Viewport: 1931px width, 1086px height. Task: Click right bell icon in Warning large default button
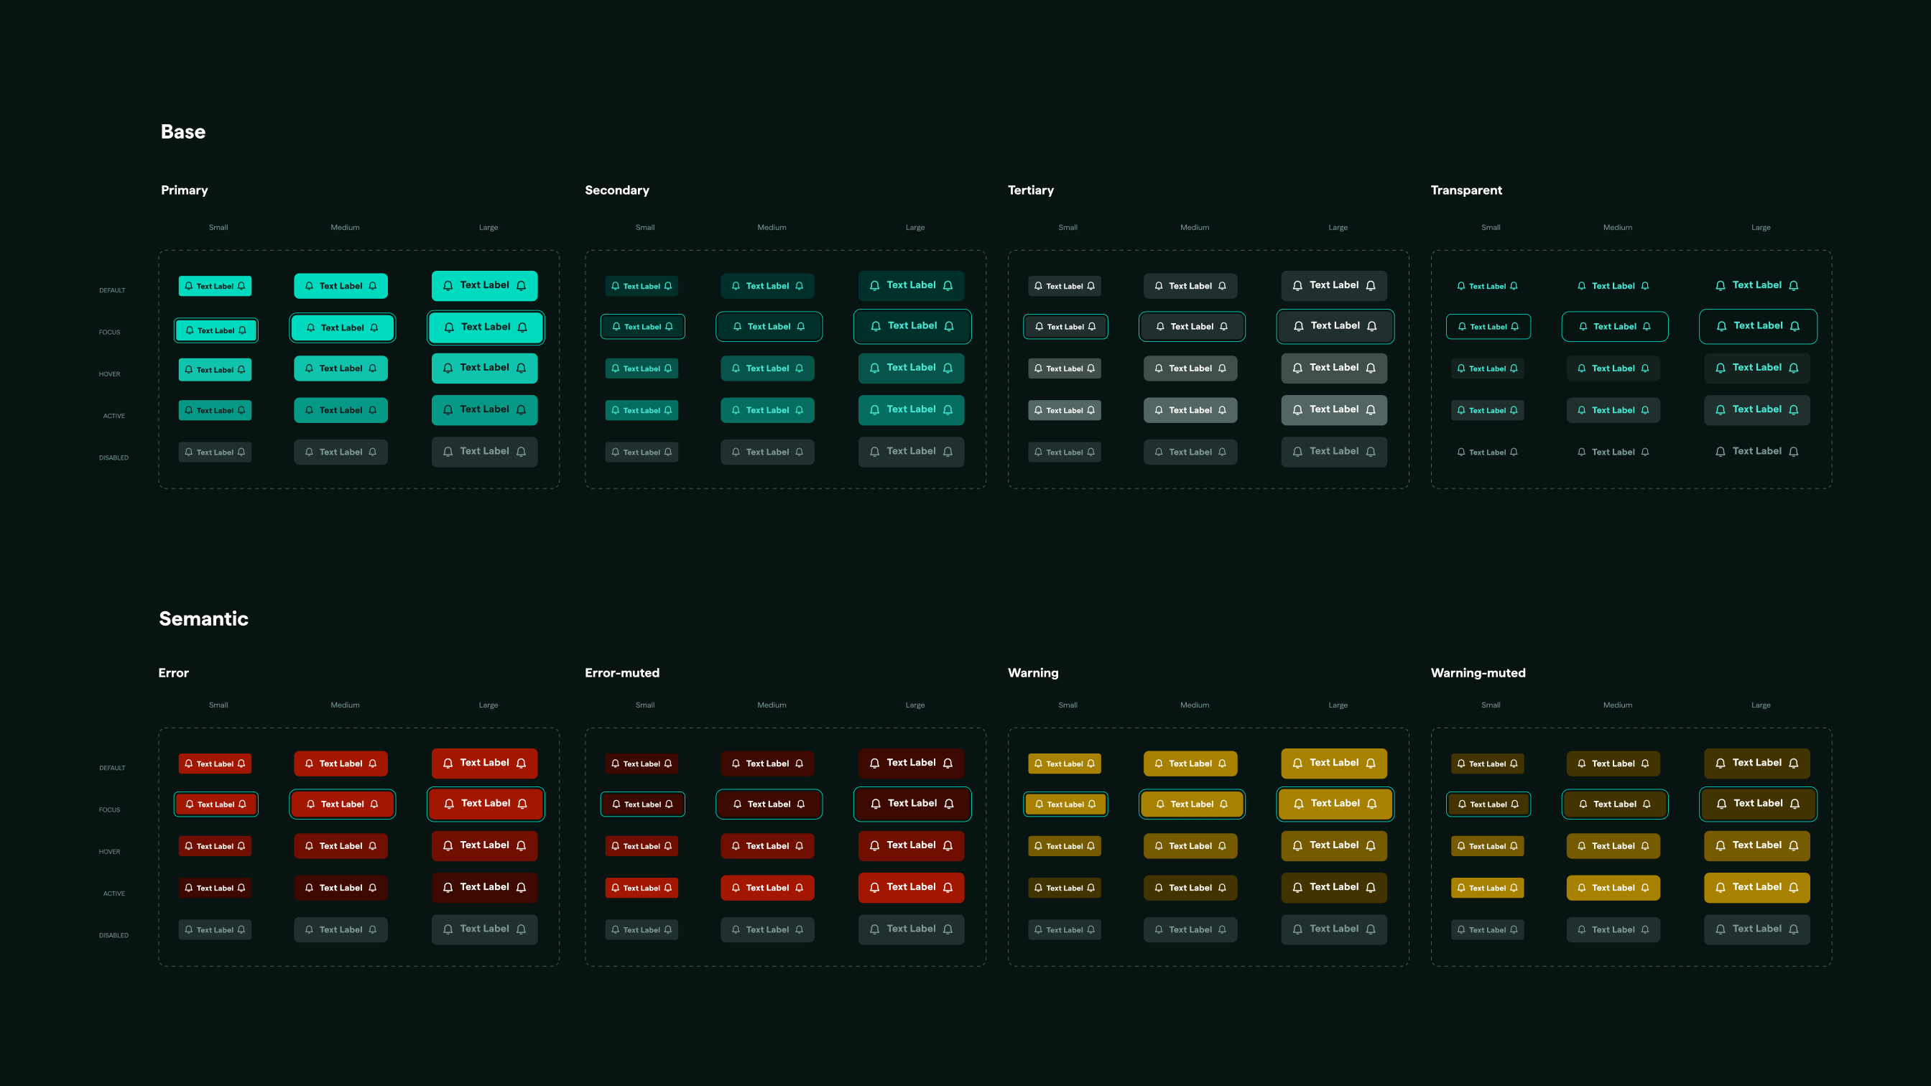(1370, 763)
